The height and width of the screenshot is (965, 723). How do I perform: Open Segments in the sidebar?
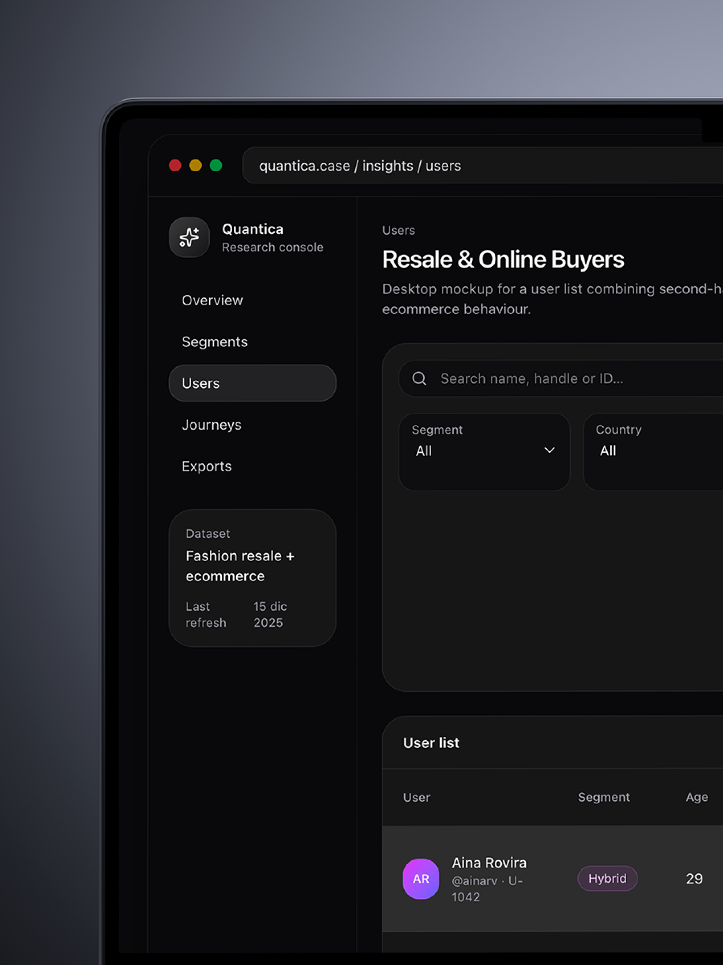214,342
